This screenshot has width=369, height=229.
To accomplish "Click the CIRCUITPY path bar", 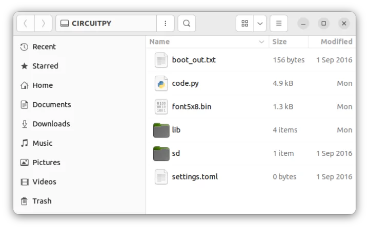I will click(106, 24).
